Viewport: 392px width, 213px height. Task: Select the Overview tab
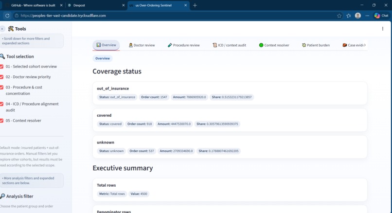106,45
